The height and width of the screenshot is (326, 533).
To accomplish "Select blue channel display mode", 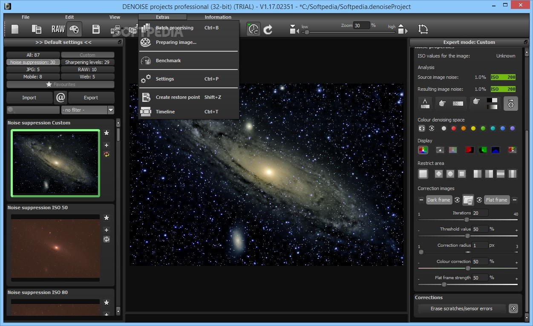I will [496, 150].
